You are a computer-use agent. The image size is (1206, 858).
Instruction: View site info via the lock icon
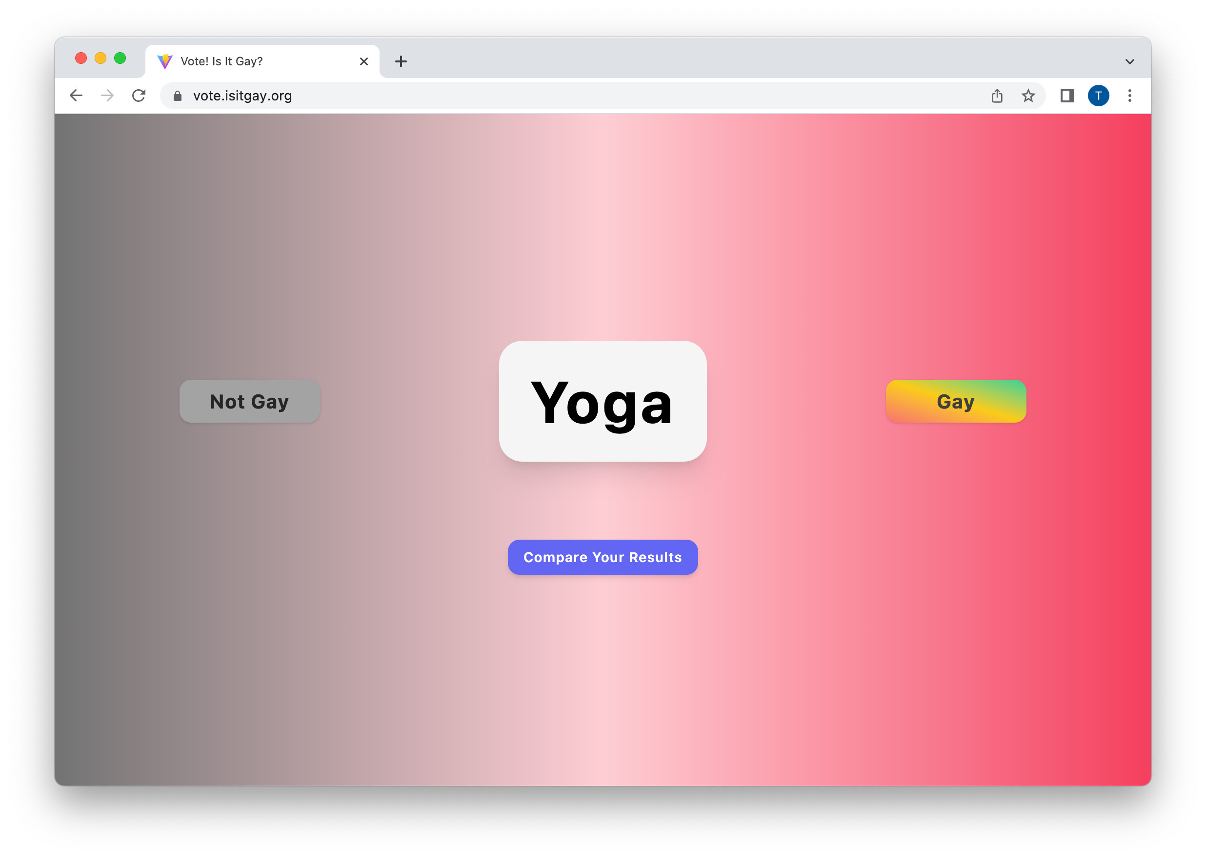click(x=178, y=96)
